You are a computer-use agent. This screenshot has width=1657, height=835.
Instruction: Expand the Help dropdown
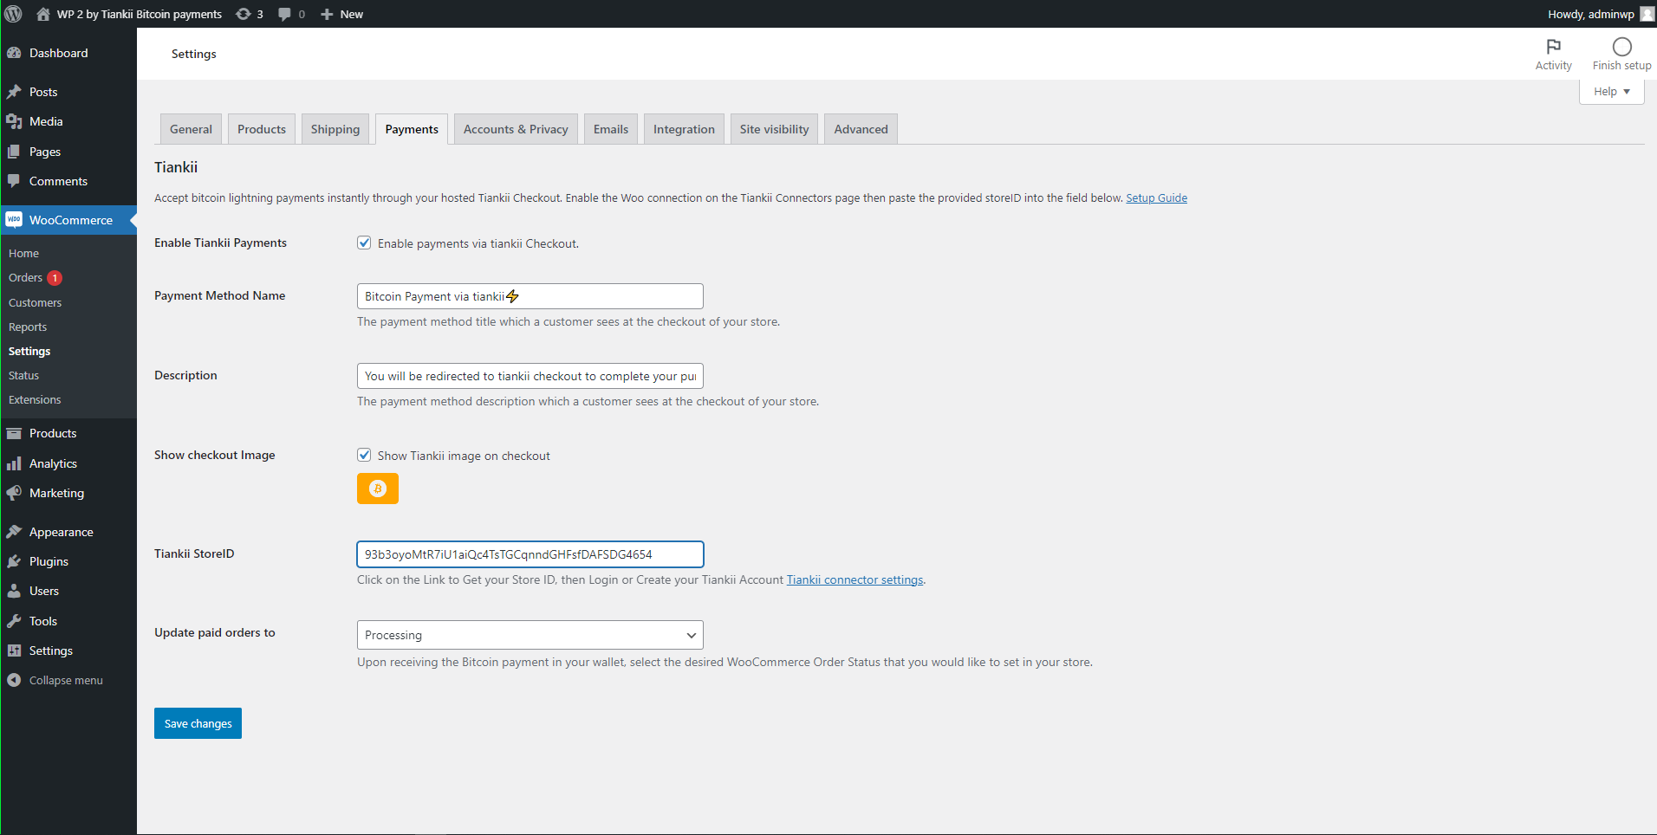(1612, 91)
